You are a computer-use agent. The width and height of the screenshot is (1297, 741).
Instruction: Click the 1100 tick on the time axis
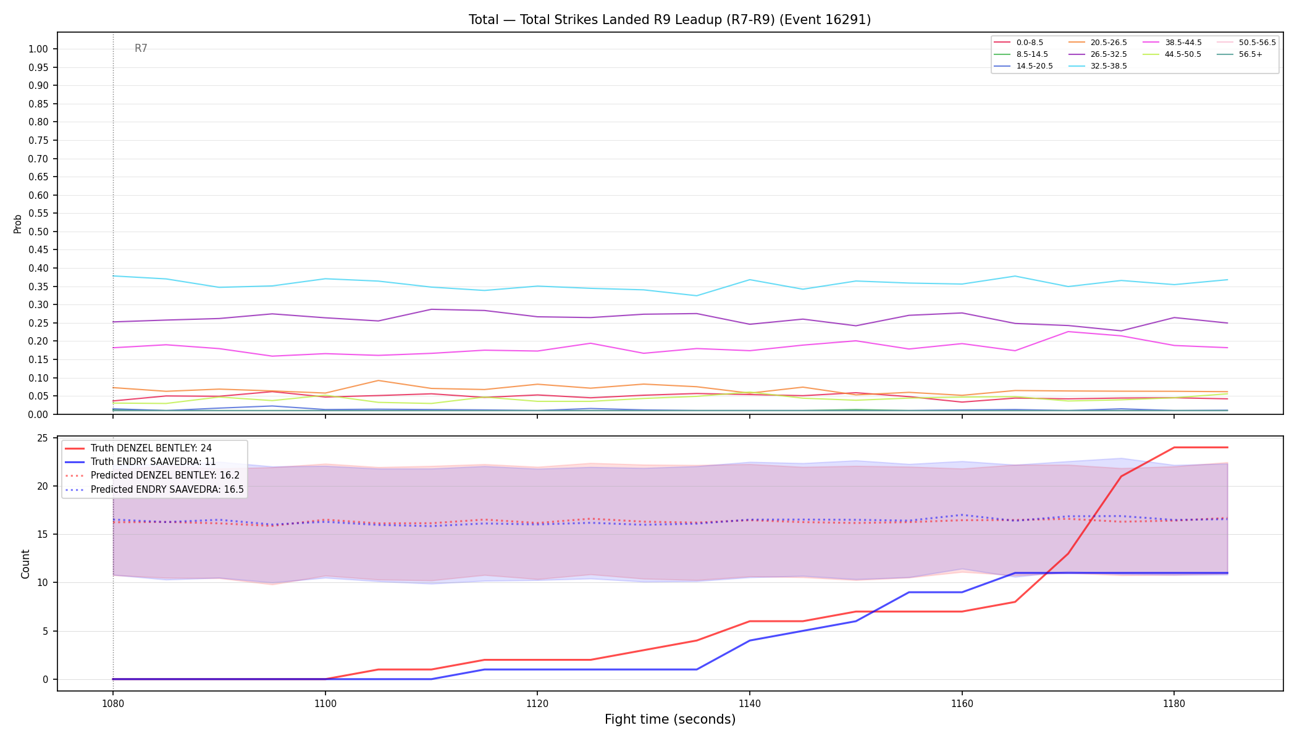[x=325, y=703]
